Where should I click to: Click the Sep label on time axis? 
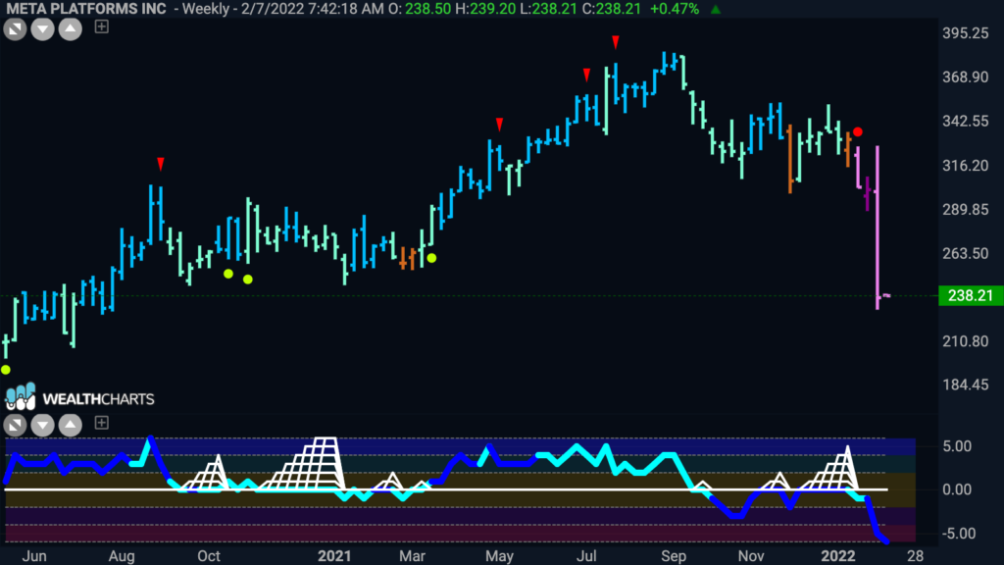674,556
